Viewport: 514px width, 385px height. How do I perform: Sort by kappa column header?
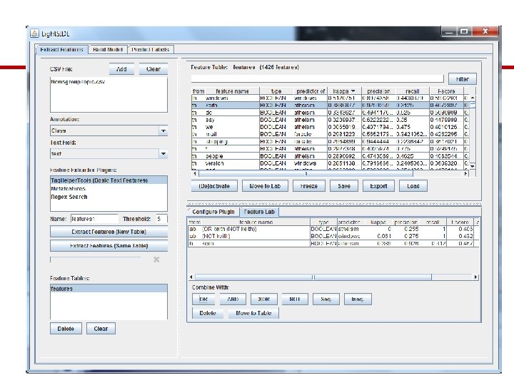click(x=344, y=91)
